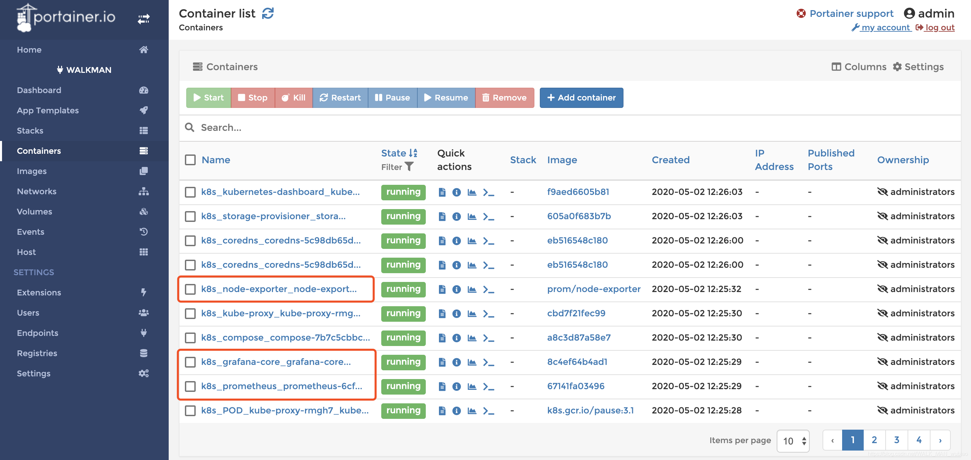This screenshot has width=971, height=460.
Task: Click the Add container button
Action: tap(581, 97)
